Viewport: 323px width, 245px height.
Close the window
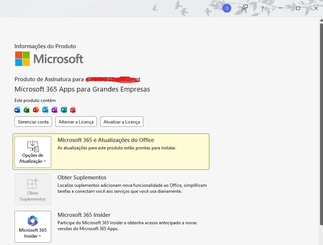[x=316, y=8]
